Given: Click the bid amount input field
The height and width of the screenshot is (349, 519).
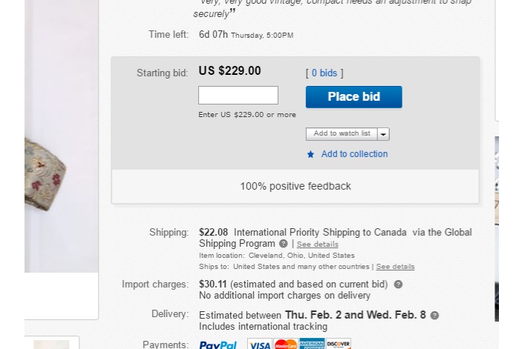Looking at the screenshot, I should click(x=238, y=95).
